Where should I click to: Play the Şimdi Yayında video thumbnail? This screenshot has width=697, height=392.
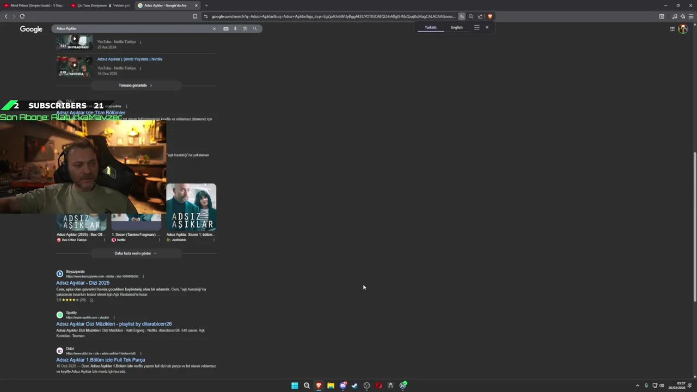(75, 66)
